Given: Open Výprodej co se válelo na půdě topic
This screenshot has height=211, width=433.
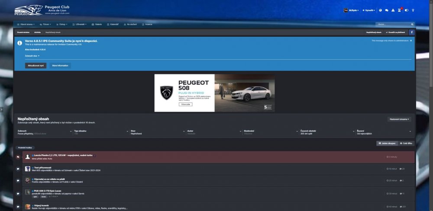Looking at the screenshot, I should click(x=49, y=179).
